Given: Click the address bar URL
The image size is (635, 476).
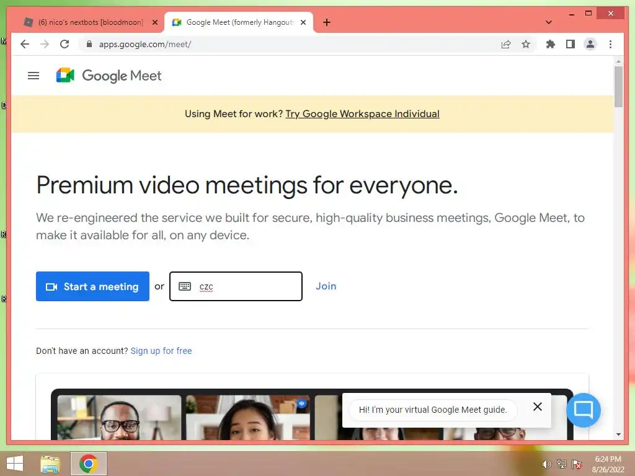Looking at the screenshot, I should 145,44.
